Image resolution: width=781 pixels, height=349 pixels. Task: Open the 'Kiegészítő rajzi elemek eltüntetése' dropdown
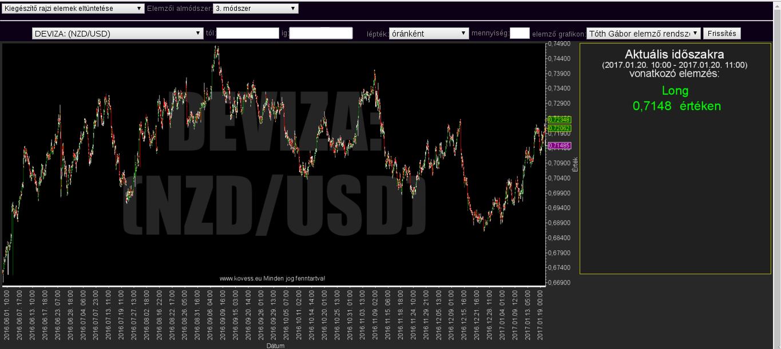tap(73, 9)
